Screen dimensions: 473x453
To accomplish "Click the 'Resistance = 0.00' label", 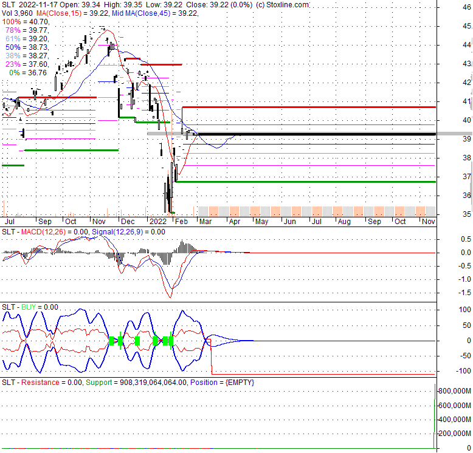I will 51,383.
